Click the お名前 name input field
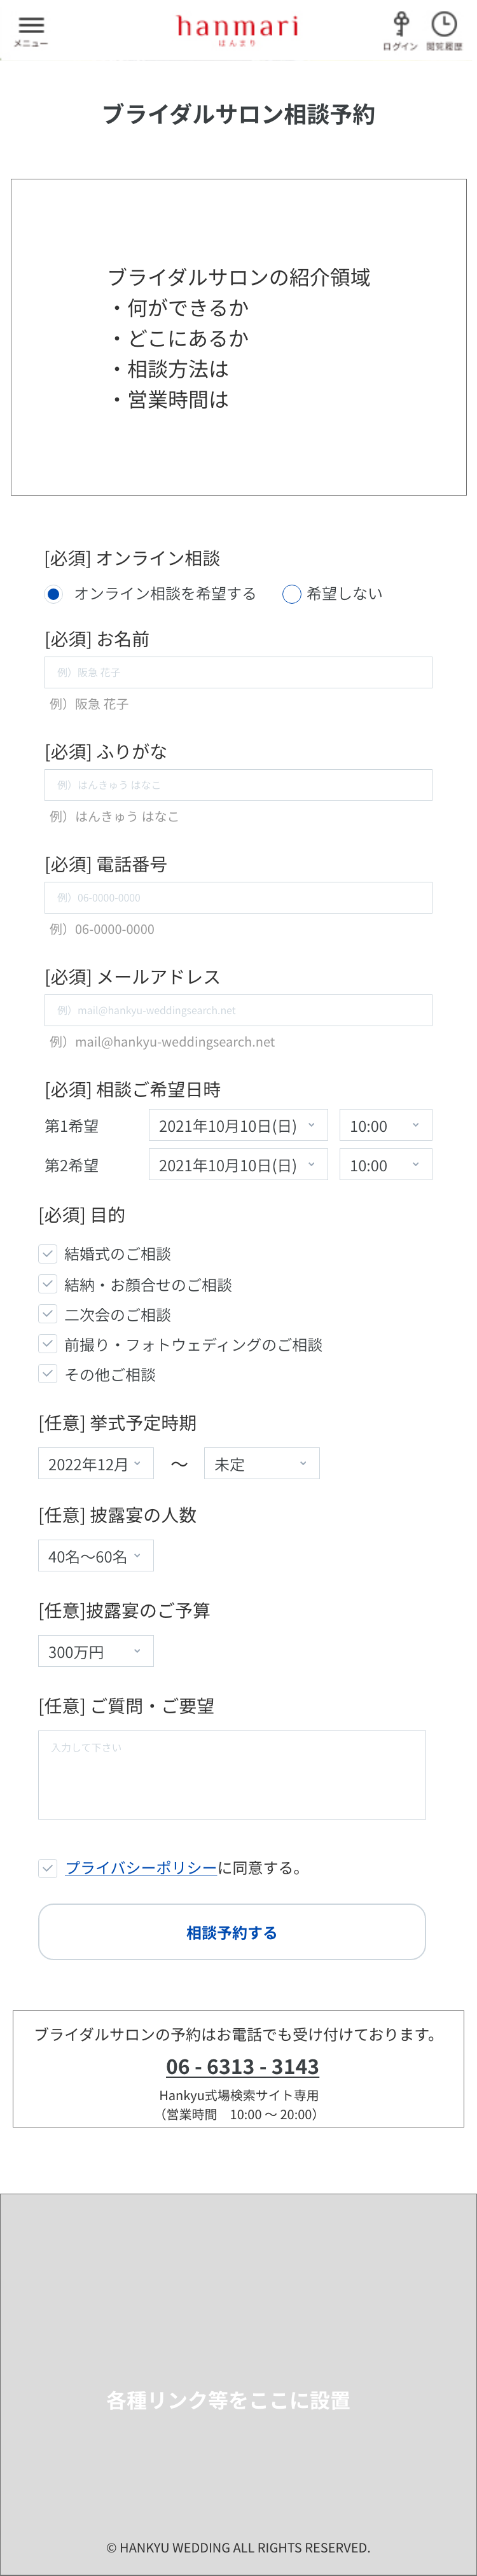 tap(238, 672)
